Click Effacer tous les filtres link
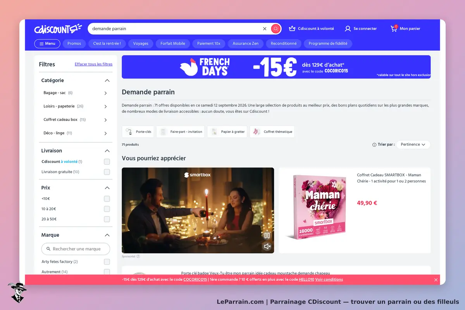The height and width of the screenshot is (310, 465). 94,64
